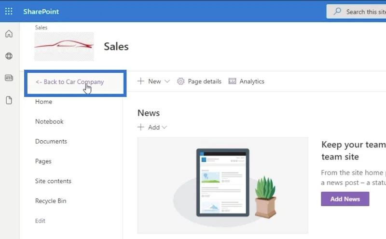Click the Add News button

(x=345, y=199)
